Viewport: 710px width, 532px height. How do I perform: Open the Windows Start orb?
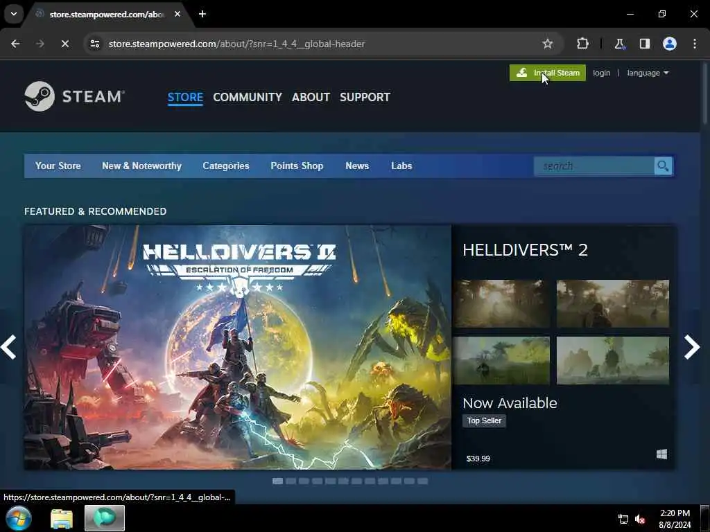18,518
